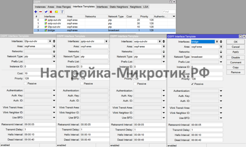Click the Remove button

235,72
